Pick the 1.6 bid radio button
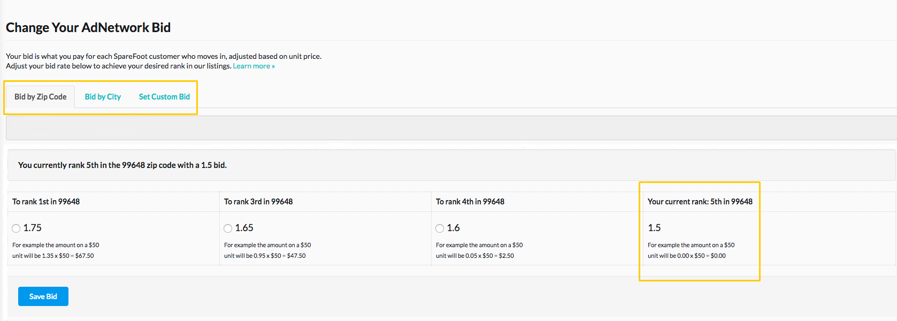This screenshot has height=321, width=897. pos(440,228)
